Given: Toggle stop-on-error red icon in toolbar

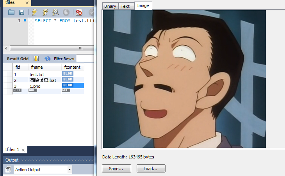Looking at the screenshot, I should [79, 12].
